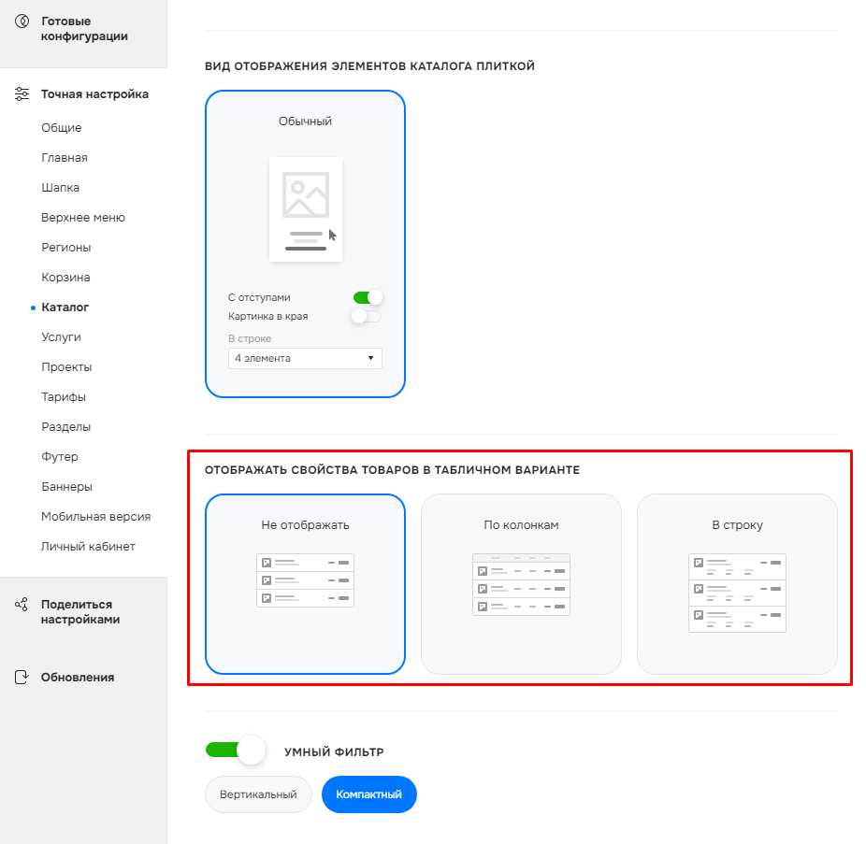
Task: Select the Обычный tile view card
Action: pos(306,244)
